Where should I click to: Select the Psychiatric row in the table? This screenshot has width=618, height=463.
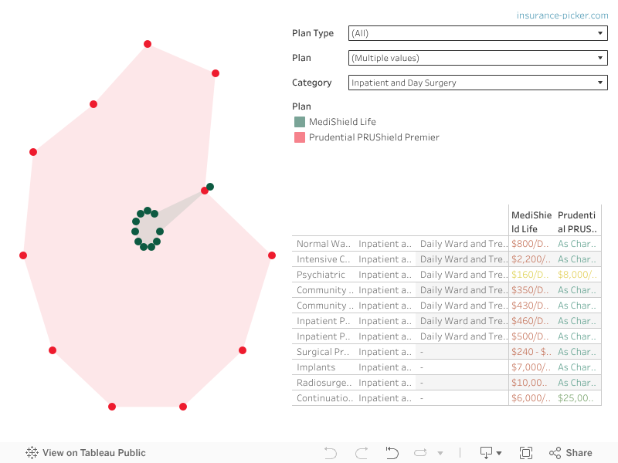pyautogui.click(x=321, y=275)
